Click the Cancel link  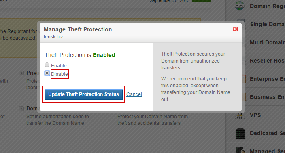[x=134, y=94]
